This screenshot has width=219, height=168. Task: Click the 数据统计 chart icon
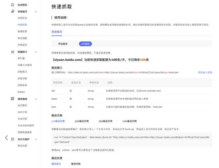click(x=13, y=52)
